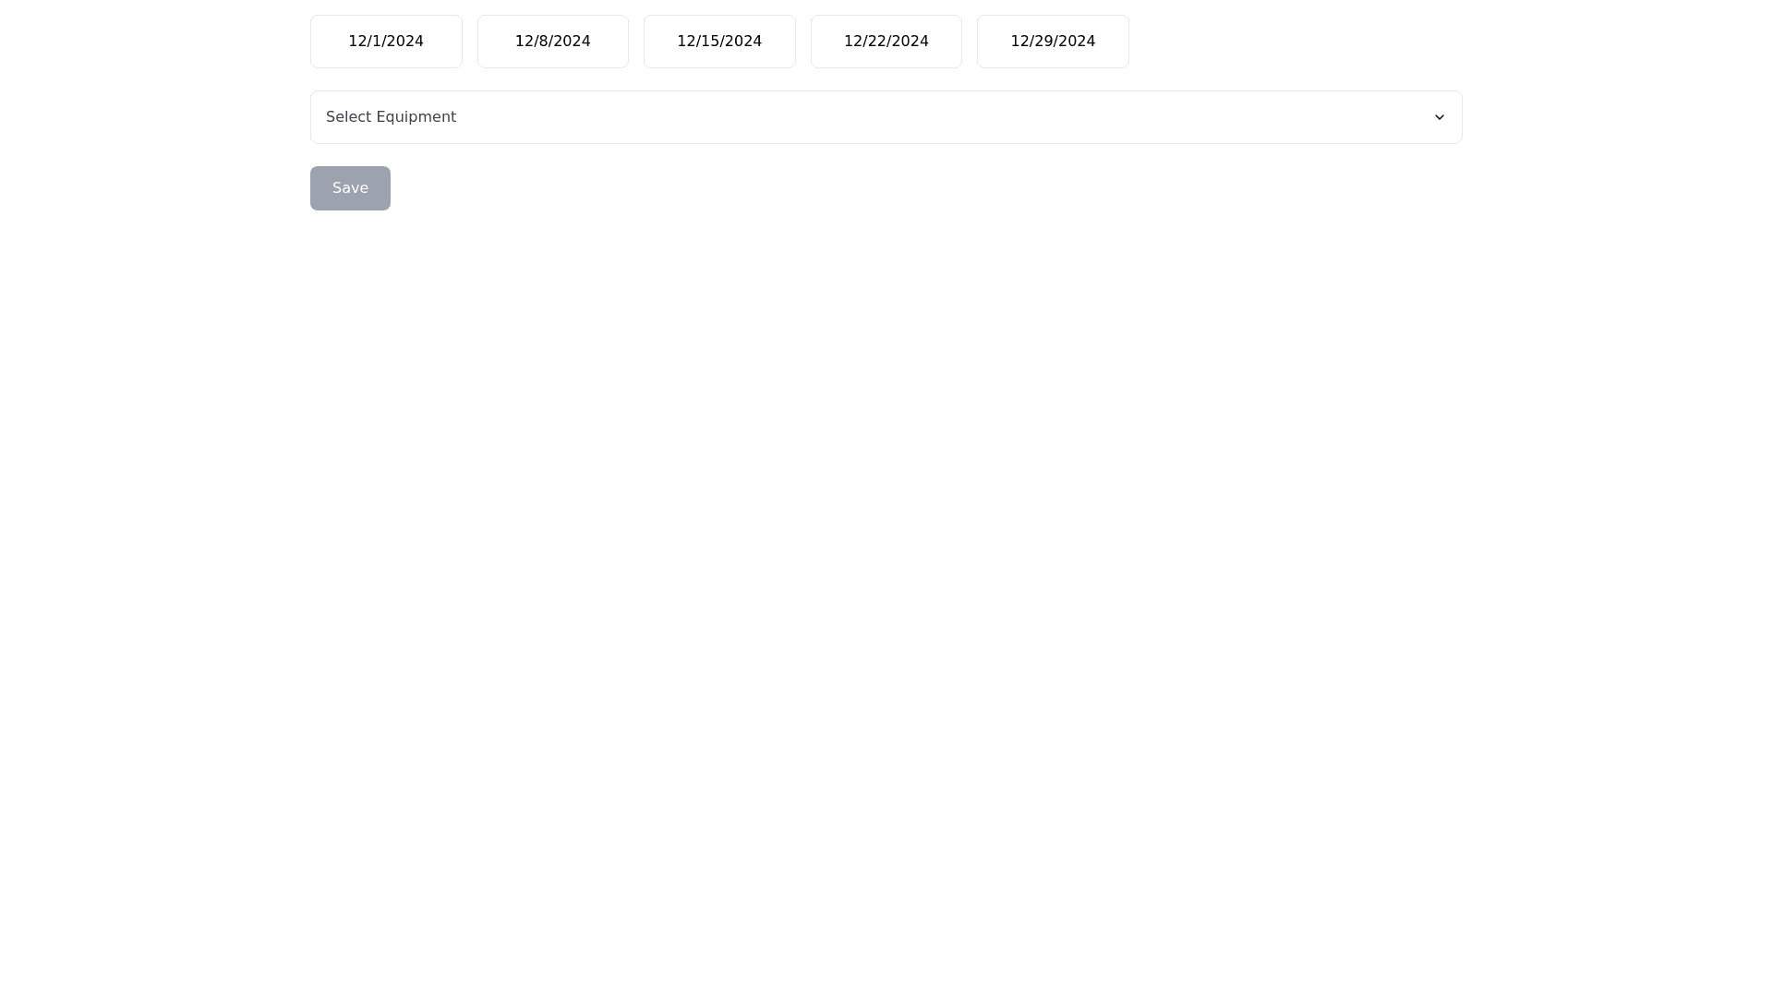Tap the date box labeled 12/22/2024
1773x997 pixels.
[x=886, y=42]
